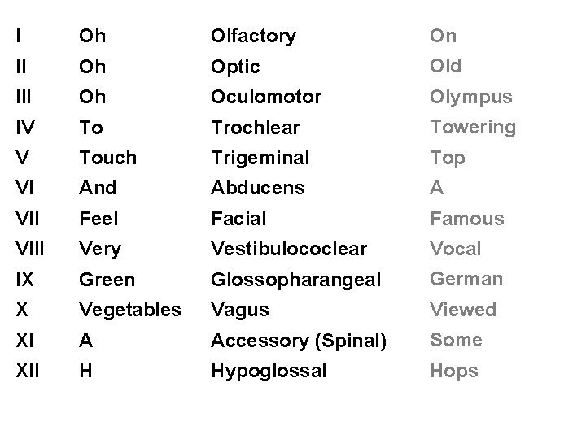Select the grey word Towering

(473, 128)
